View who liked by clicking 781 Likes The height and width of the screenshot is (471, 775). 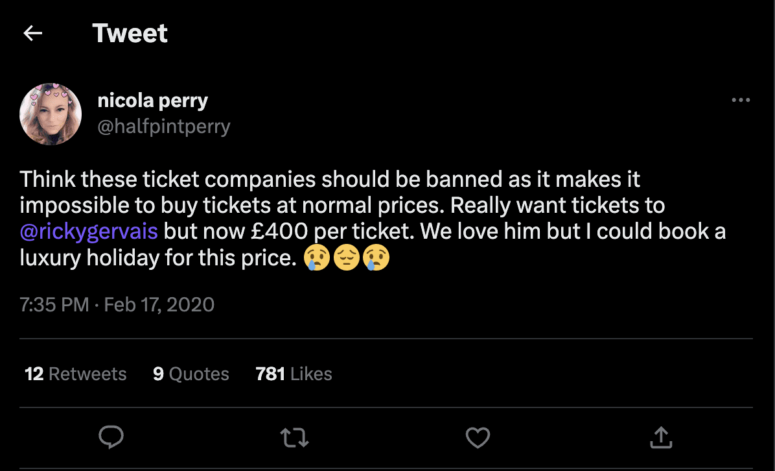tap(293, 374)
